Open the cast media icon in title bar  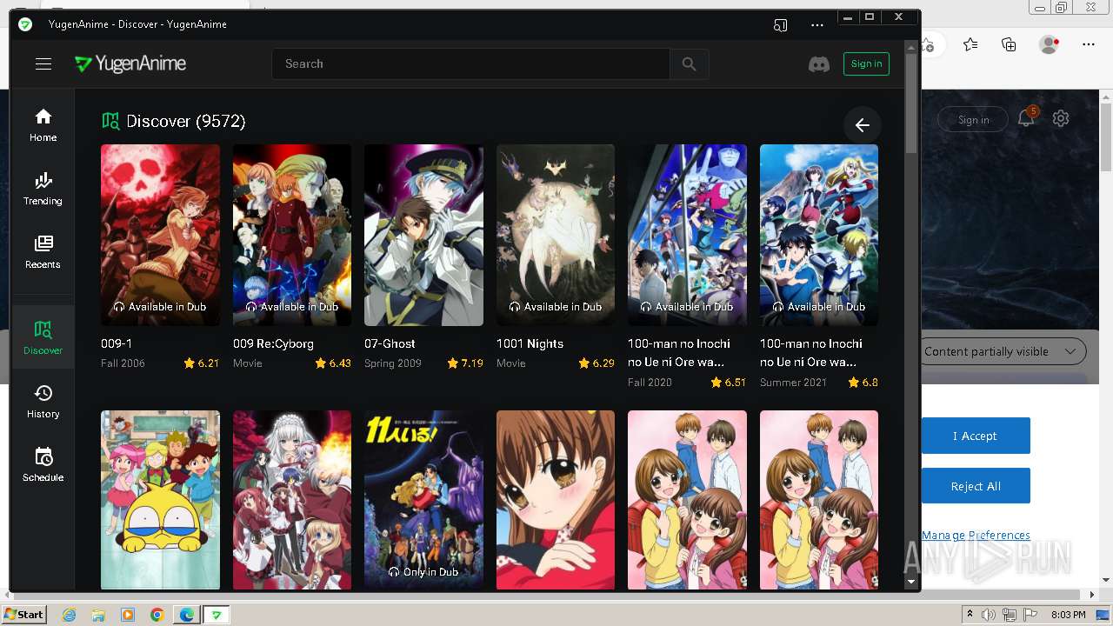[x=781, y=25]
